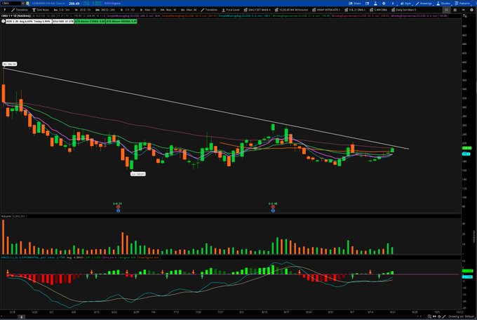Load the 5-WK EMA study set
The width and height of the screenshot is (477, 320).
click(x=378, y=10)
